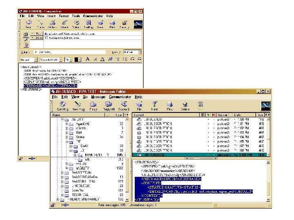Viewport: 294px width, 220px height.
Task: Toggle the thread column header in message list
Action: coord(202,115)
